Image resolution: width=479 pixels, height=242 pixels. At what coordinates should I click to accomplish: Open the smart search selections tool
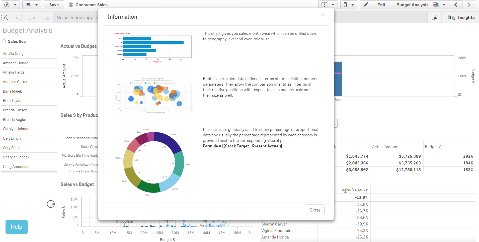[5, 18]
